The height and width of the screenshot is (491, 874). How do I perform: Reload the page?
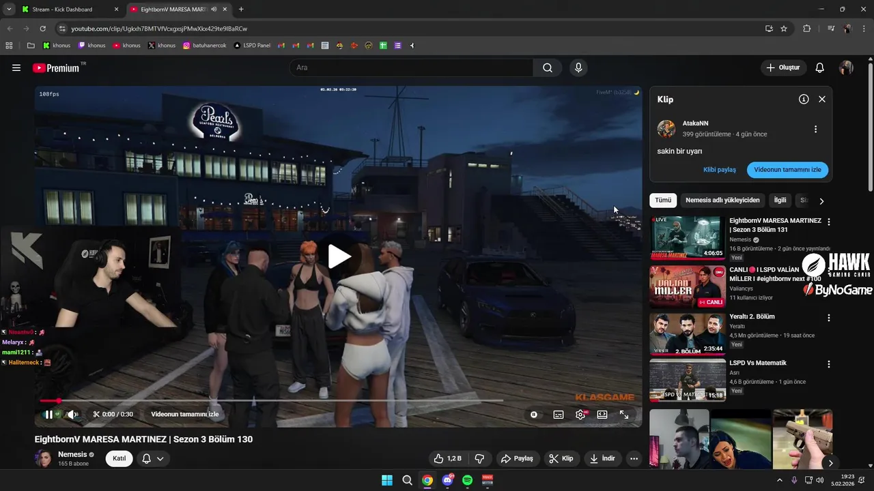(x=42, y=29)
